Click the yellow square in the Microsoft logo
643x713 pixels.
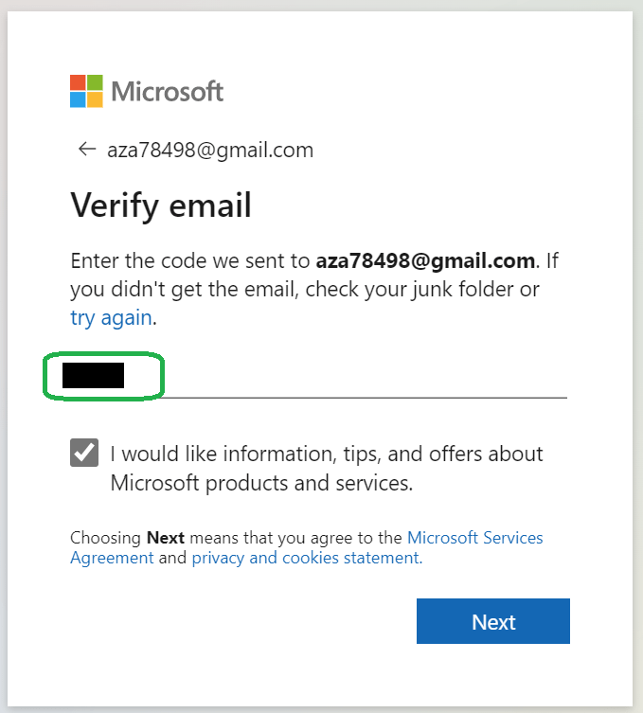(x=95, y=99)
